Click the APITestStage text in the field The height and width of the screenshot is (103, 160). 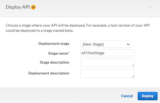coord(93,53)
